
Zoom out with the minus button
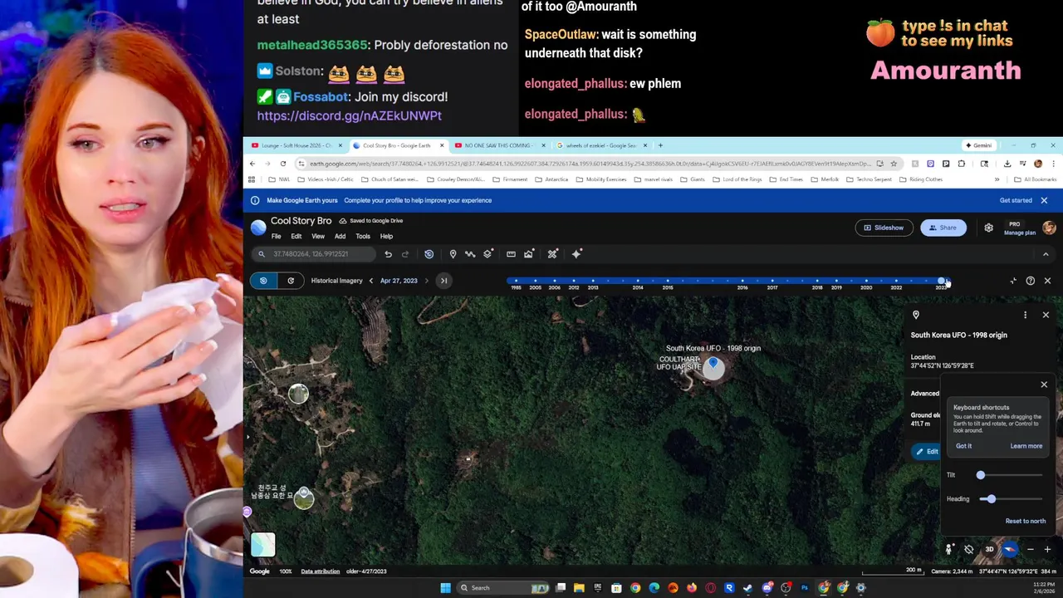1030,549
